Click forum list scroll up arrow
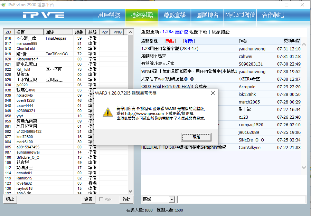Image resolution: width=311 pixels, height=216 pixels. pos(304,45)
